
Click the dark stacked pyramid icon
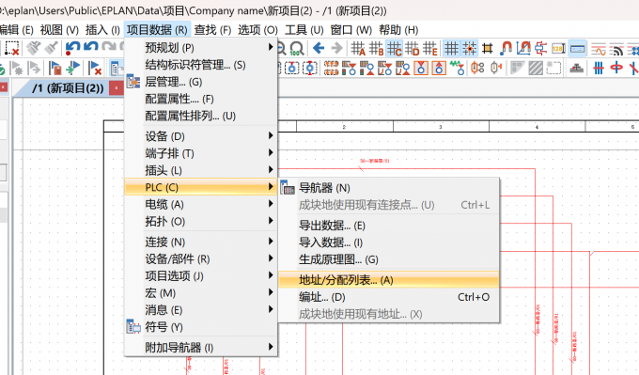click(x=576, y=68)
